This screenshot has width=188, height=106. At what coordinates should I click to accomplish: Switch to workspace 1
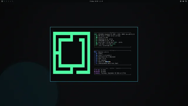pos(4,1)
